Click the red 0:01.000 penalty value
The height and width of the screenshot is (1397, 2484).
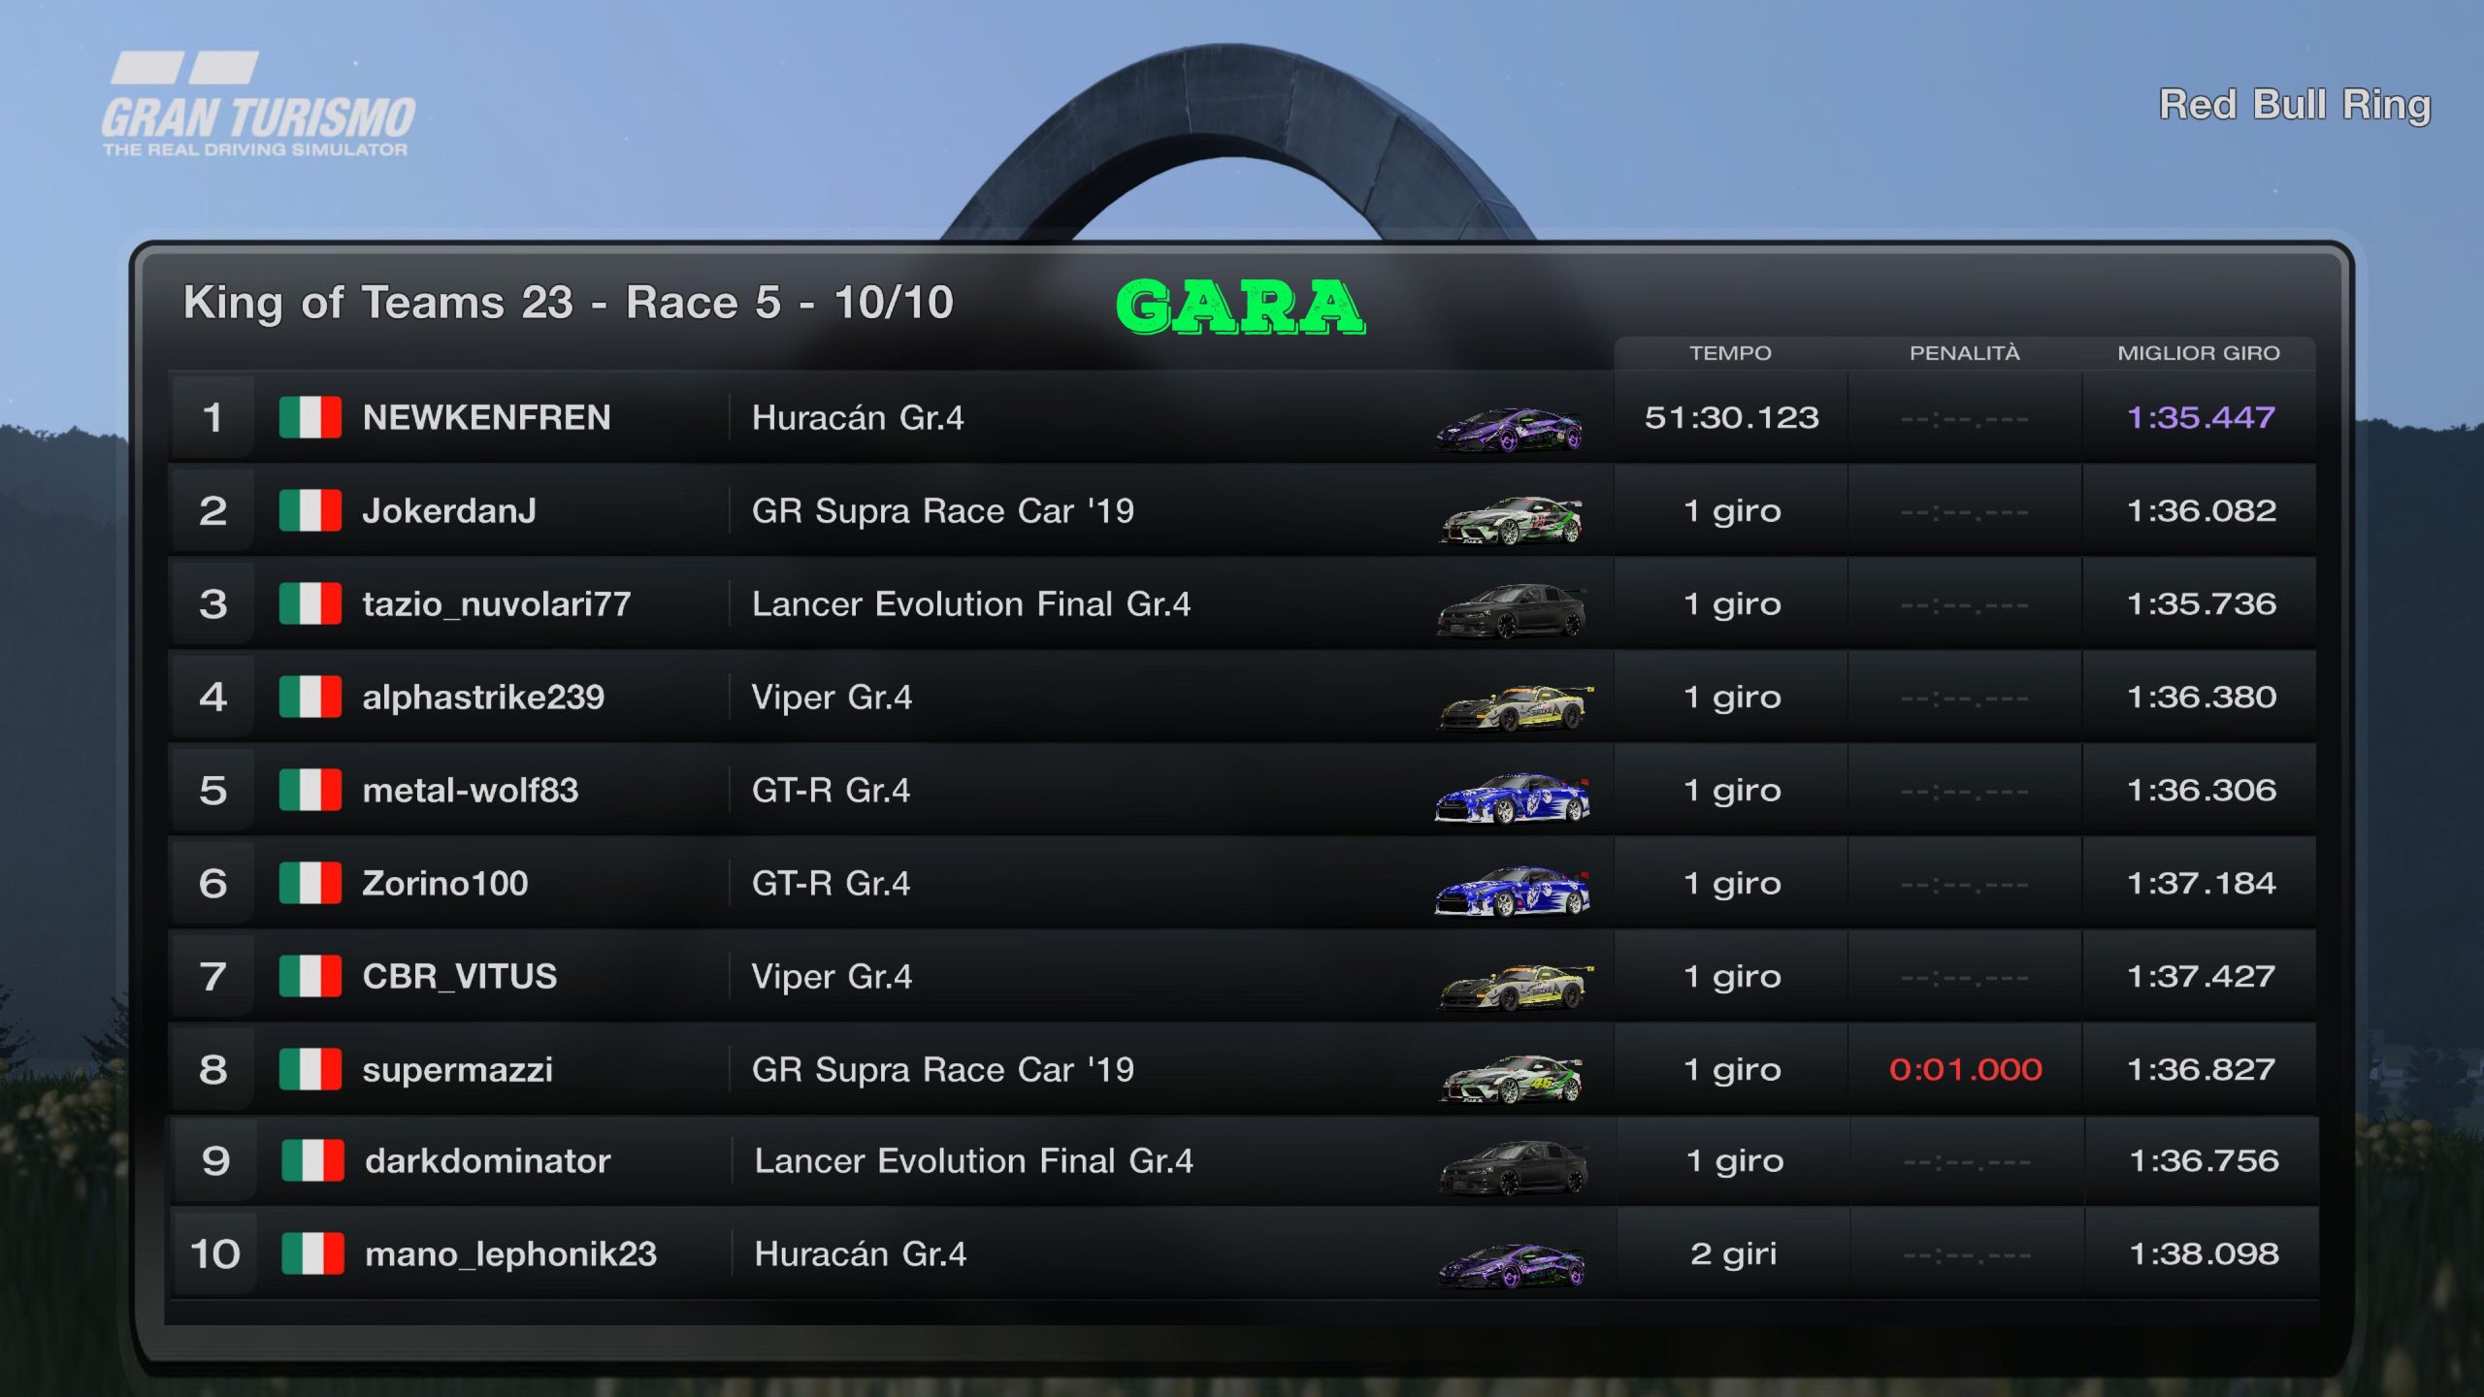[1965, 1070]
